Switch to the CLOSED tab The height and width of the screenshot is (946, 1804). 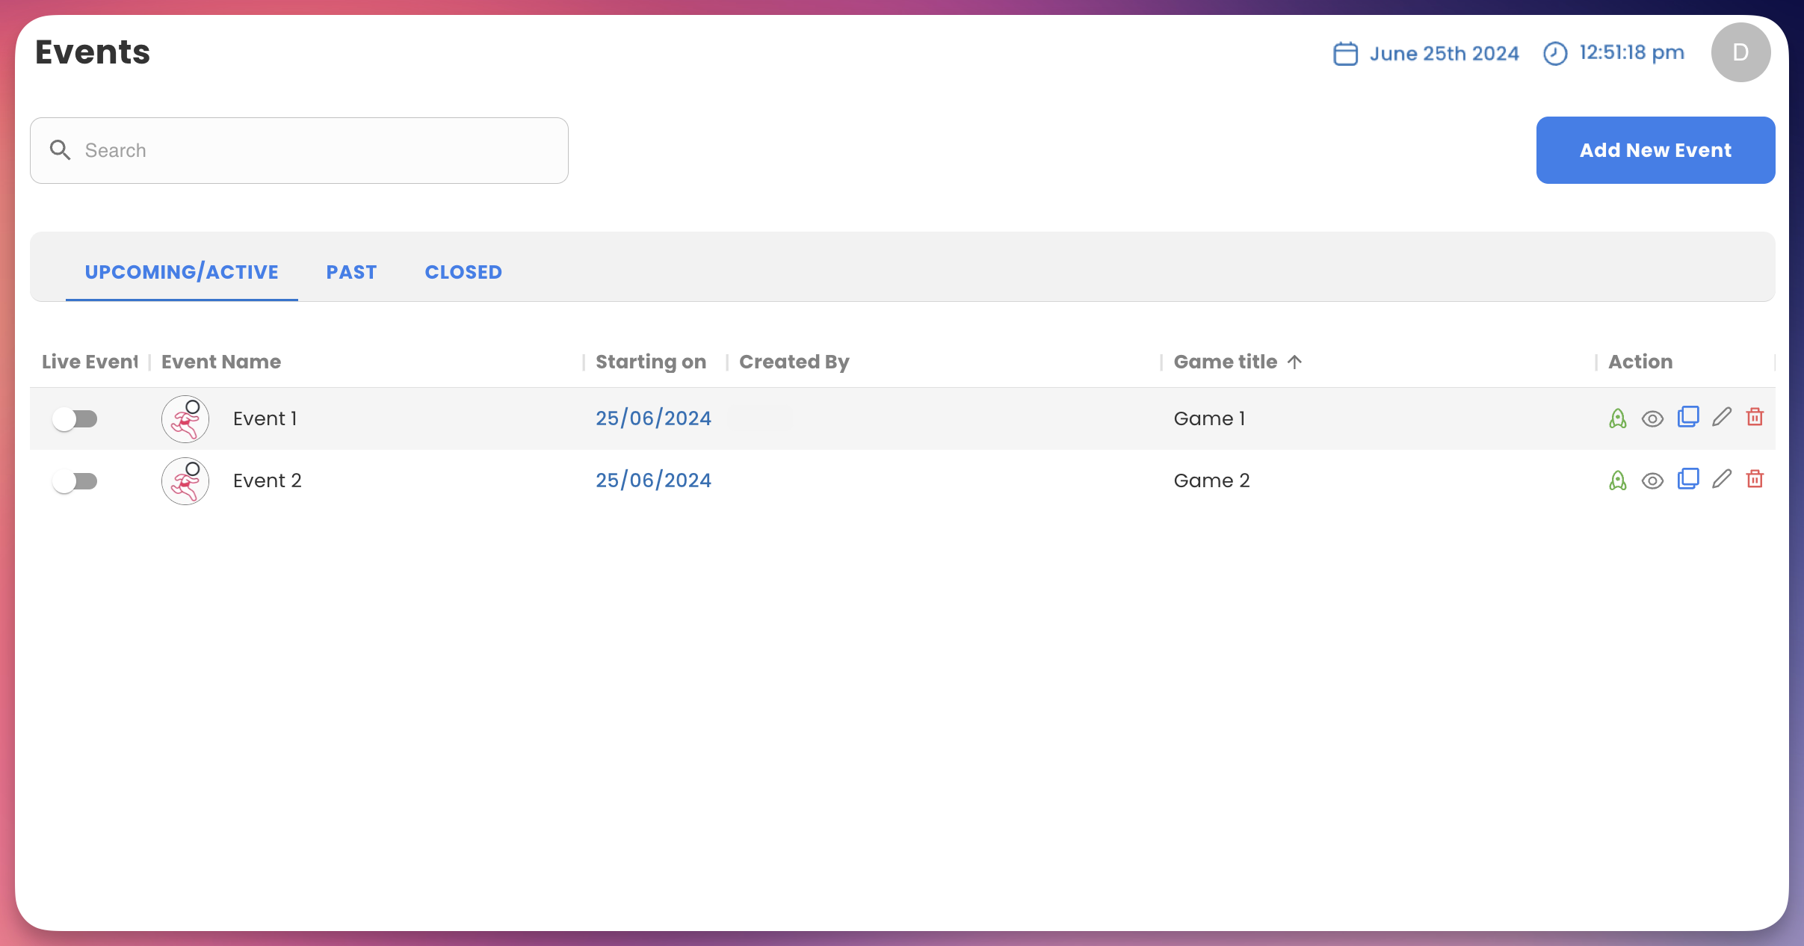pos(463,272)
